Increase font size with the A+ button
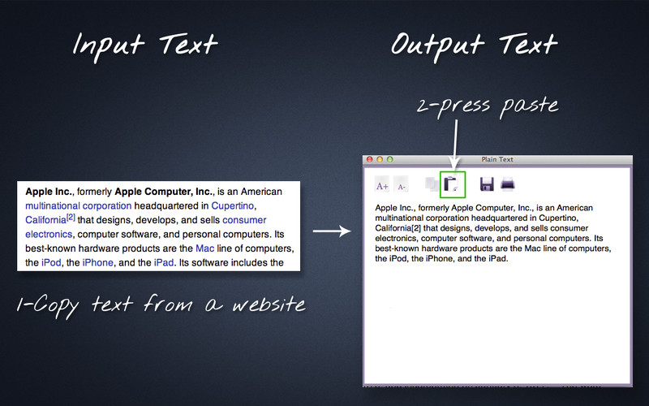Viewport: 649px width, 406px height. point(381,184)
